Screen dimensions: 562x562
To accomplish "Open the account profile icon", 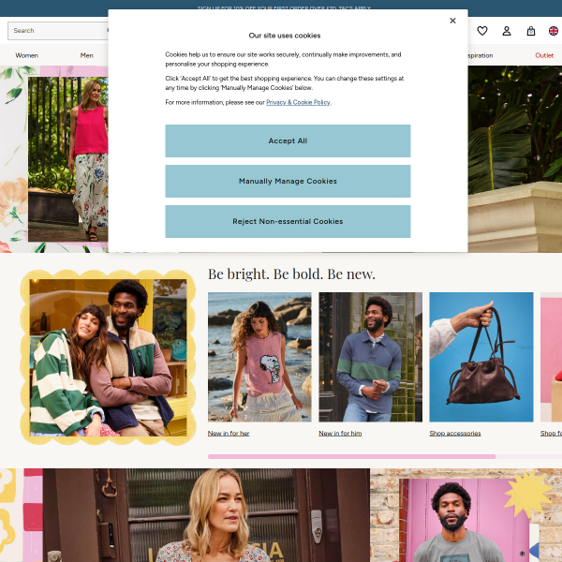I will (x=507, y=31).
